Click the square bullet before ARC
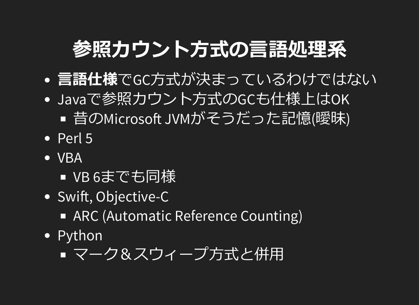 click(x=63, y=216)
